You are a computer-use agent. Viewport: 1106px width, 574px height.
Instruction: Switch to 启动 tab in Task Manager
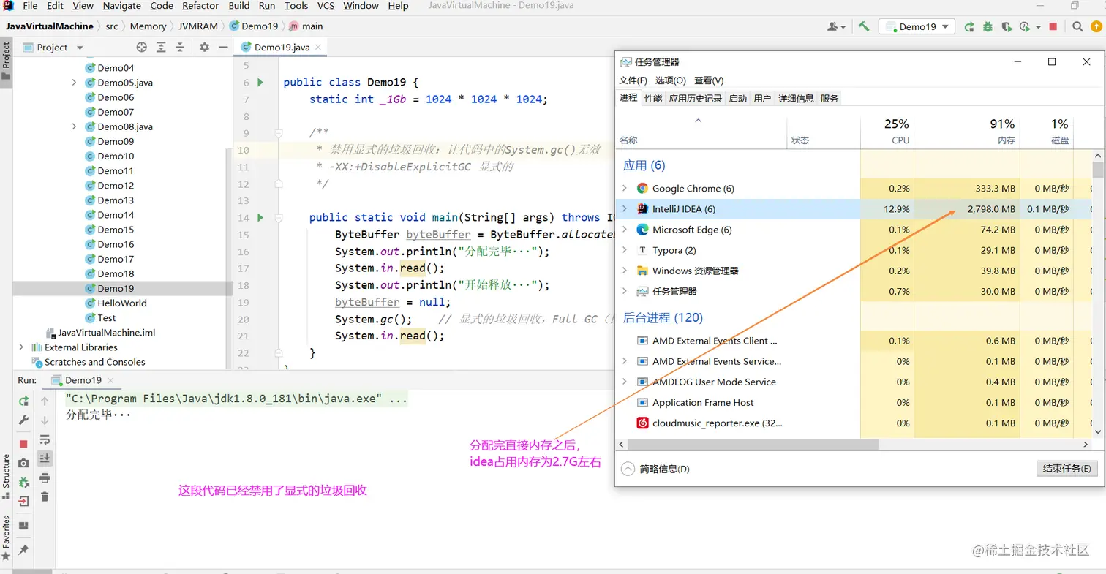pyautogui.click(x=738, y=98)
